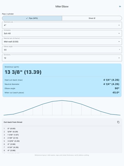Click the Pipe / cylinder label

8,14
